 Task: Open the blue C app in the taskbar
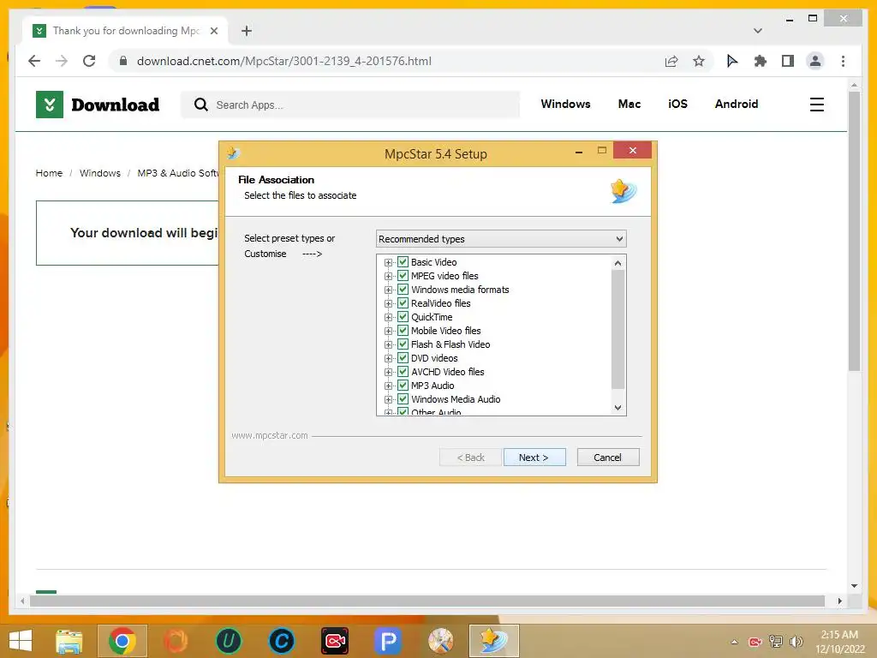tap(281, 641)
